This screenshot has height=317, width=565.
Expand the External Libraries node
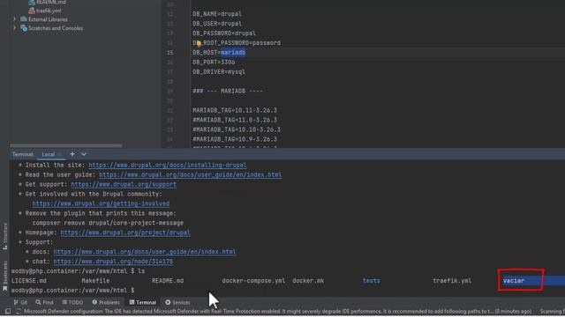tap(14, 19)
